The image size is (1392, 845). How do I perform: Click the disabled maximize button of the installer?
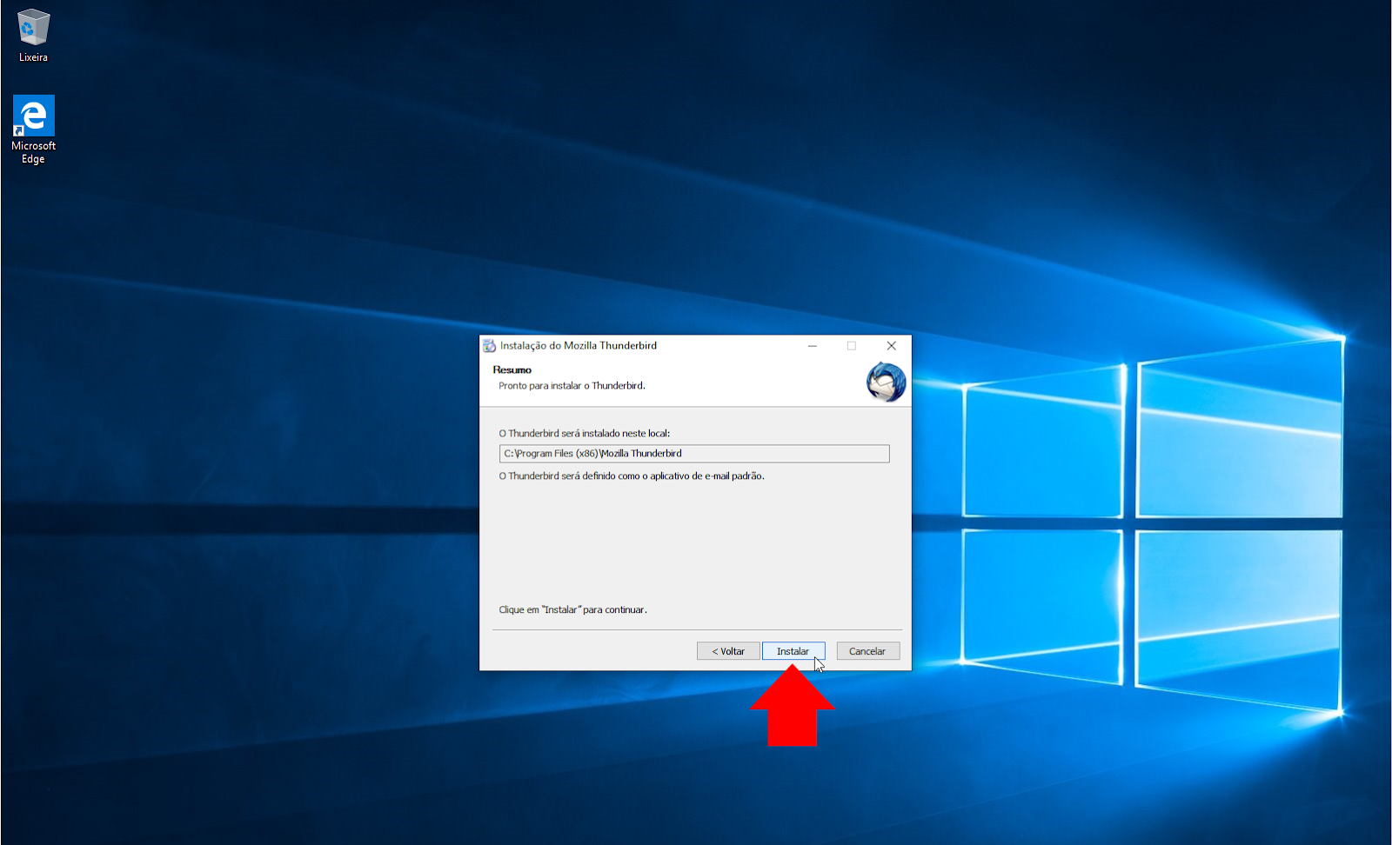(852, 346)
